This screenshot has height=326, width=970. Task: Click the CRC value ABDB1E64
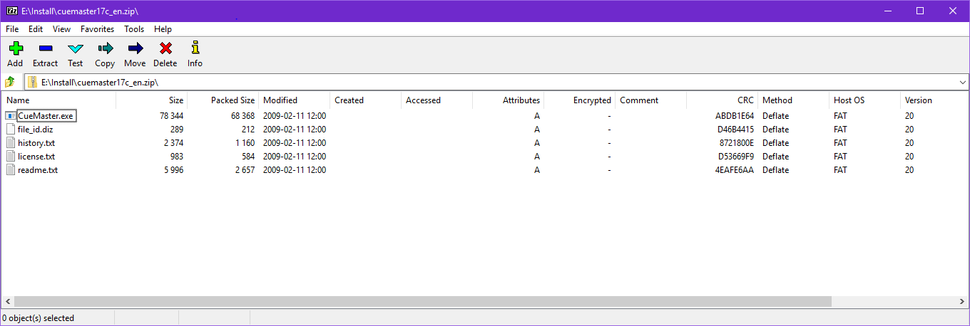coord(735,116)
